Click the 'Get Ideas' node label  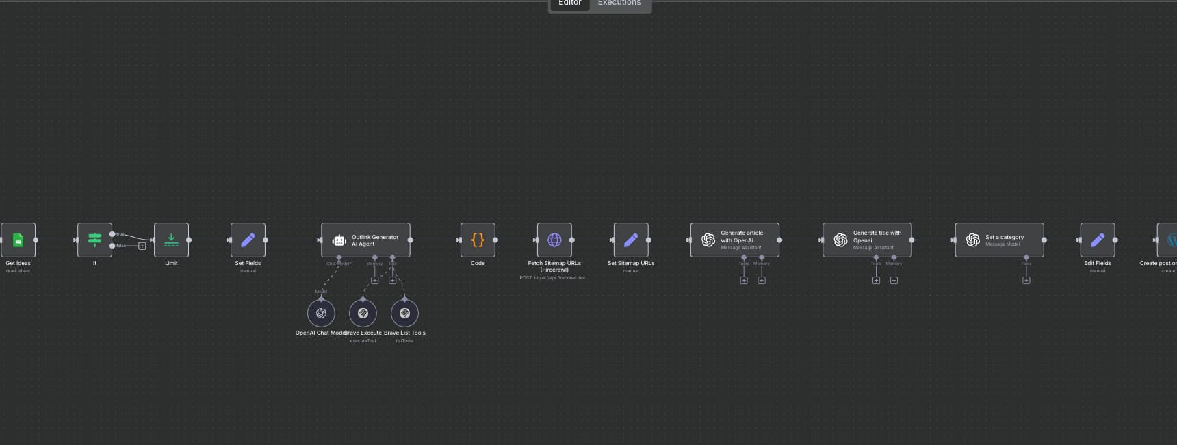point(18,263)
